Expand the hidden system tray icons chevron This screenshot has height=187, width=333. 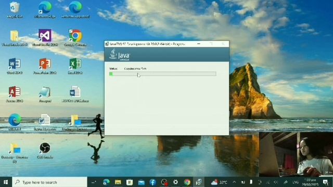[234, 182]
